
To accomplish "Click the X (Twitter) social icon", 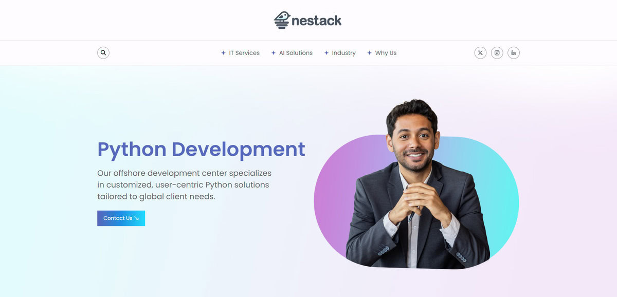I will pyautogui.click(x=480, y=52).
